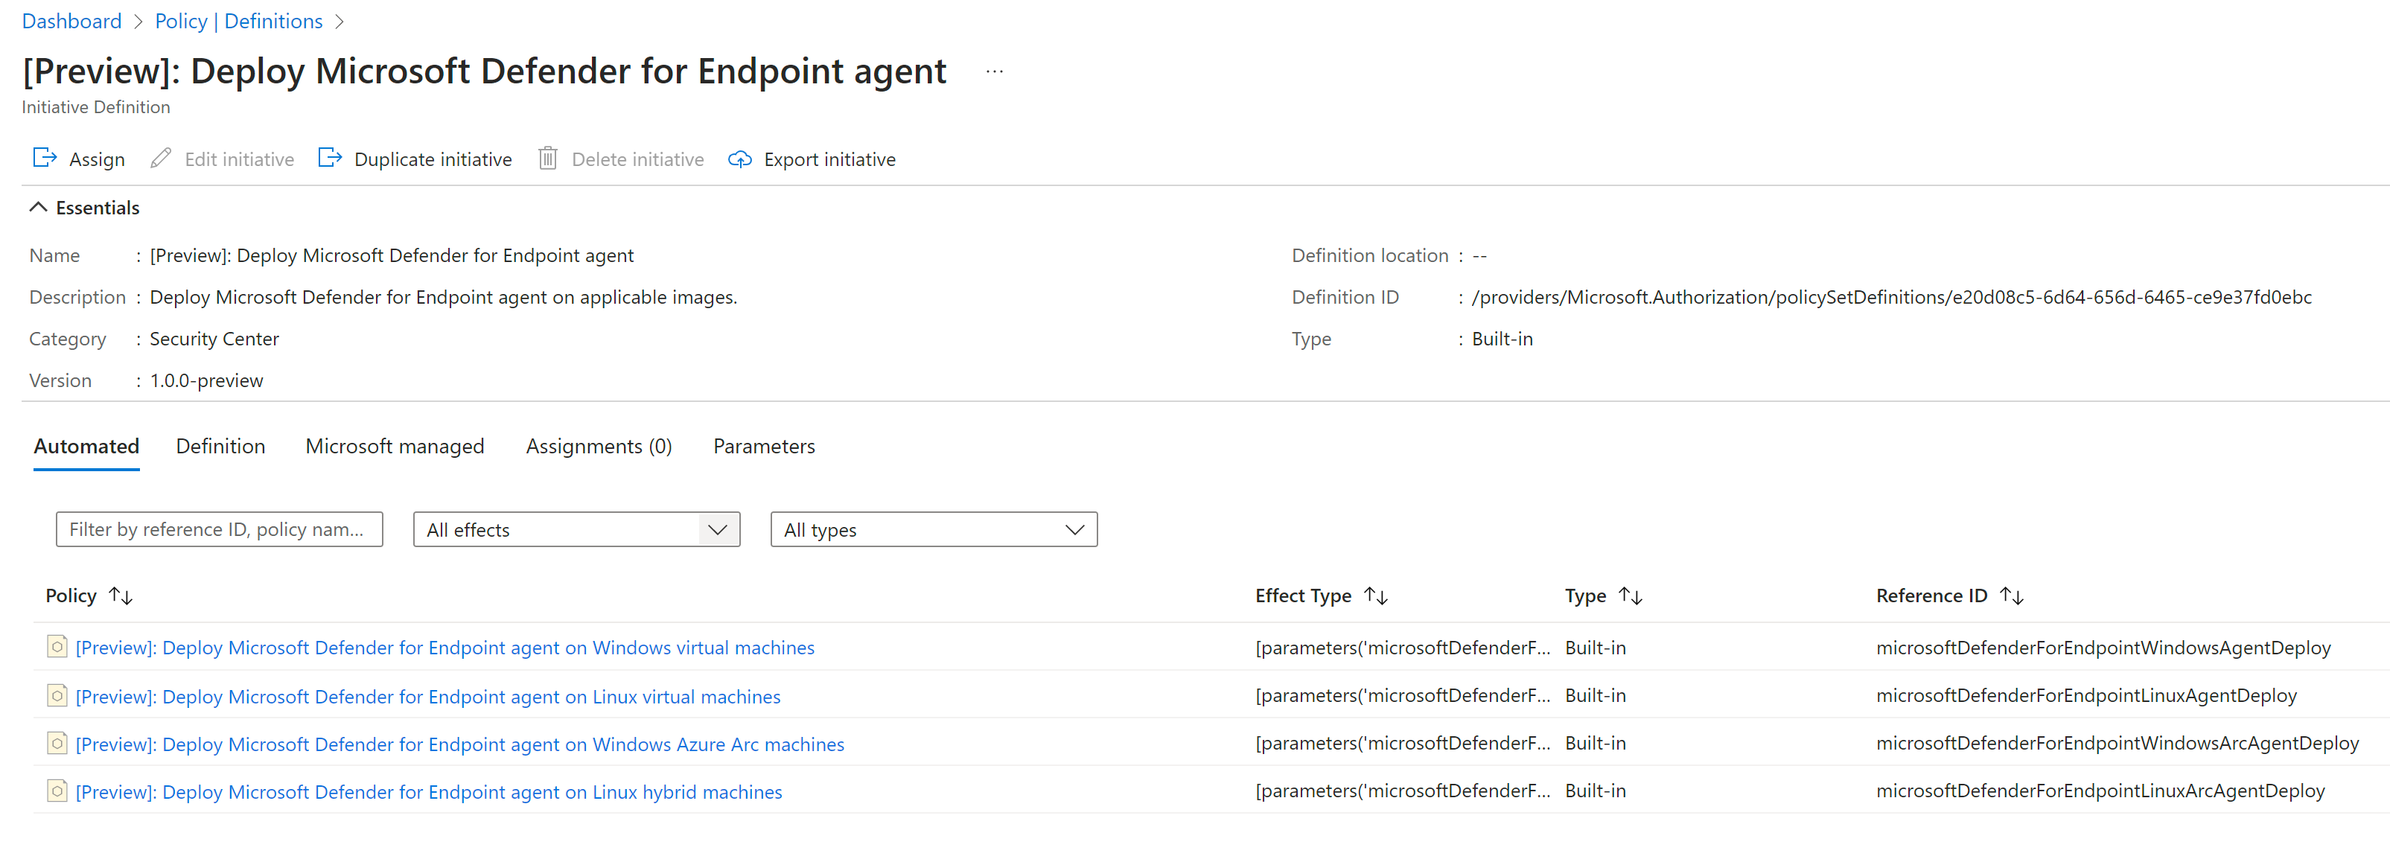Open policy for Linux hybrid machines
Image resolution: width=2390 pixels, height=862 pixels.
429,793
